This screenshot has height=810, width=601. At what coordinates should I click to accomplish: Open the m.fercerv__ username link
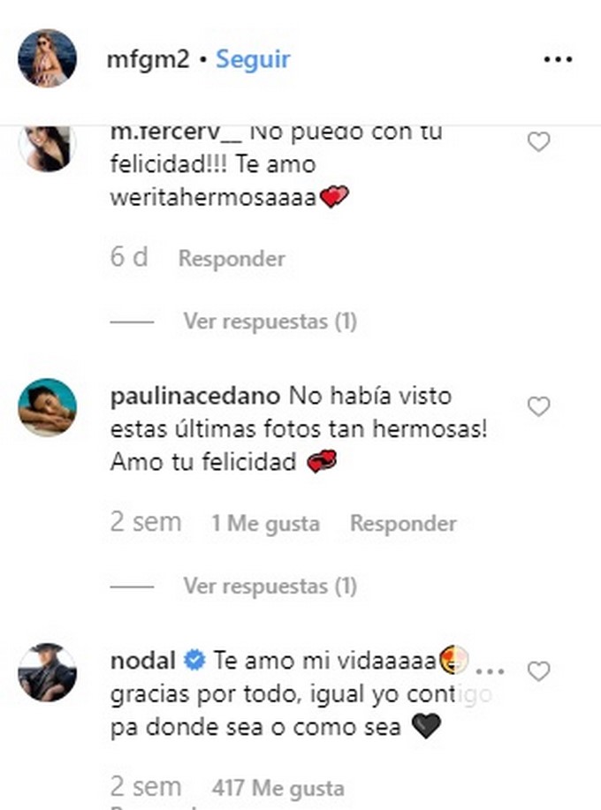[x=176, y=132]
